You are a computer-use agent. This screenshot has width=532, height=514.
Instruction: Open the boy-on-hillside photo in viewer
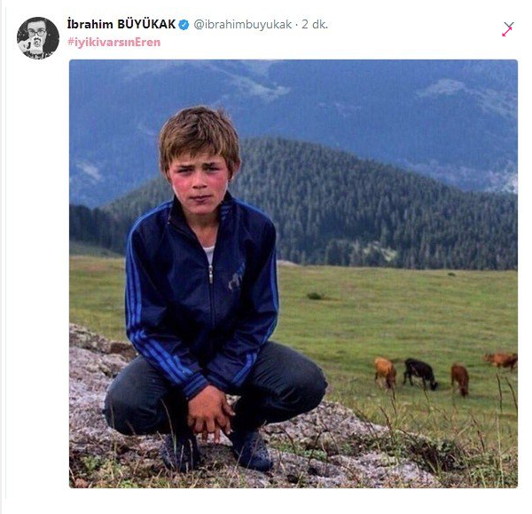pos(293,273)
